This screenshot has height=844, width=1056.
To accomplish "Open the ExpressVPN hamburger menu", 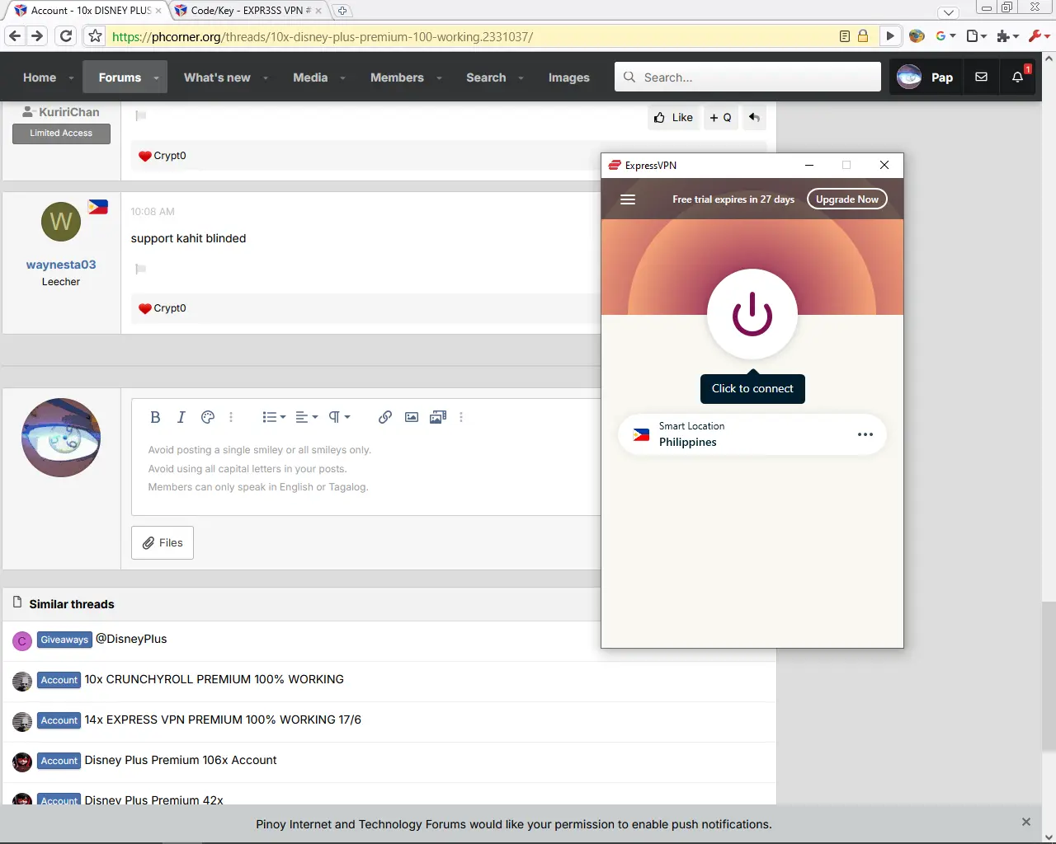I will 628,199.
